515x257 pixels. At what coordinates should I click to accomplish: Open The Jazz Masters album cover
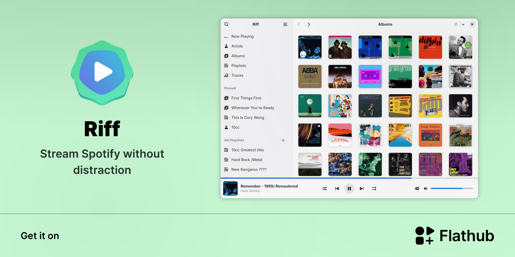(x=400, y=164)
